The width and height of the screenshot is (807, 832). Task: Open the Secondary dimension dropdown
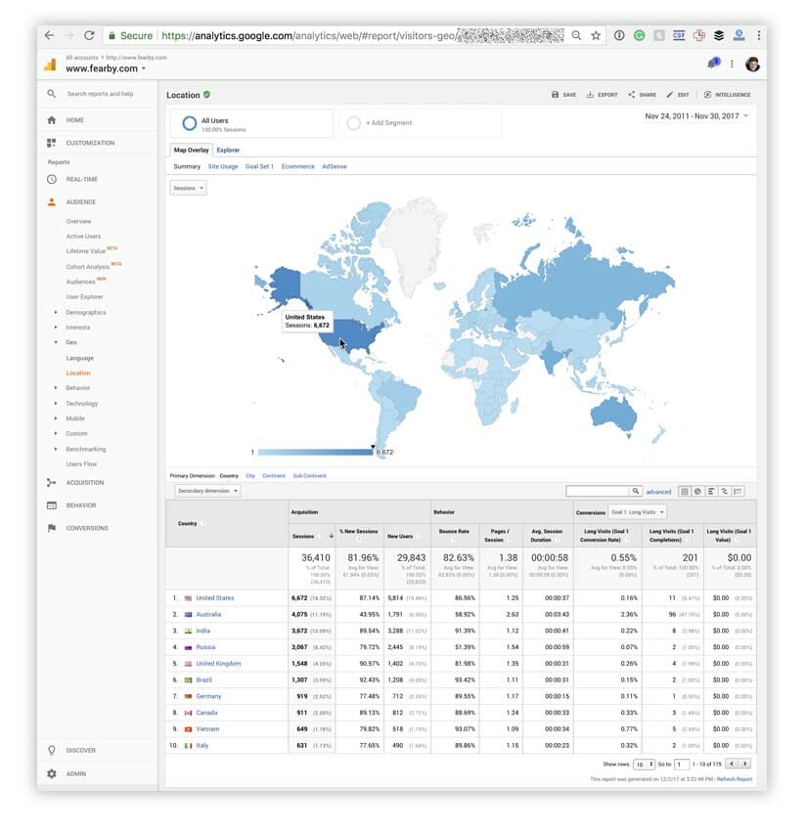207,491
